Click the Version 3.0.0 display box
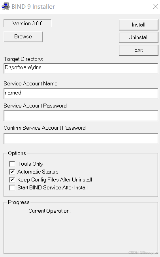The width and height of the screenshot is (160, 257). (x=28, y=23)
